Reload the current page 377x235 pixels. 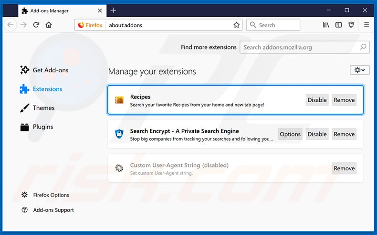pos(36,25)
